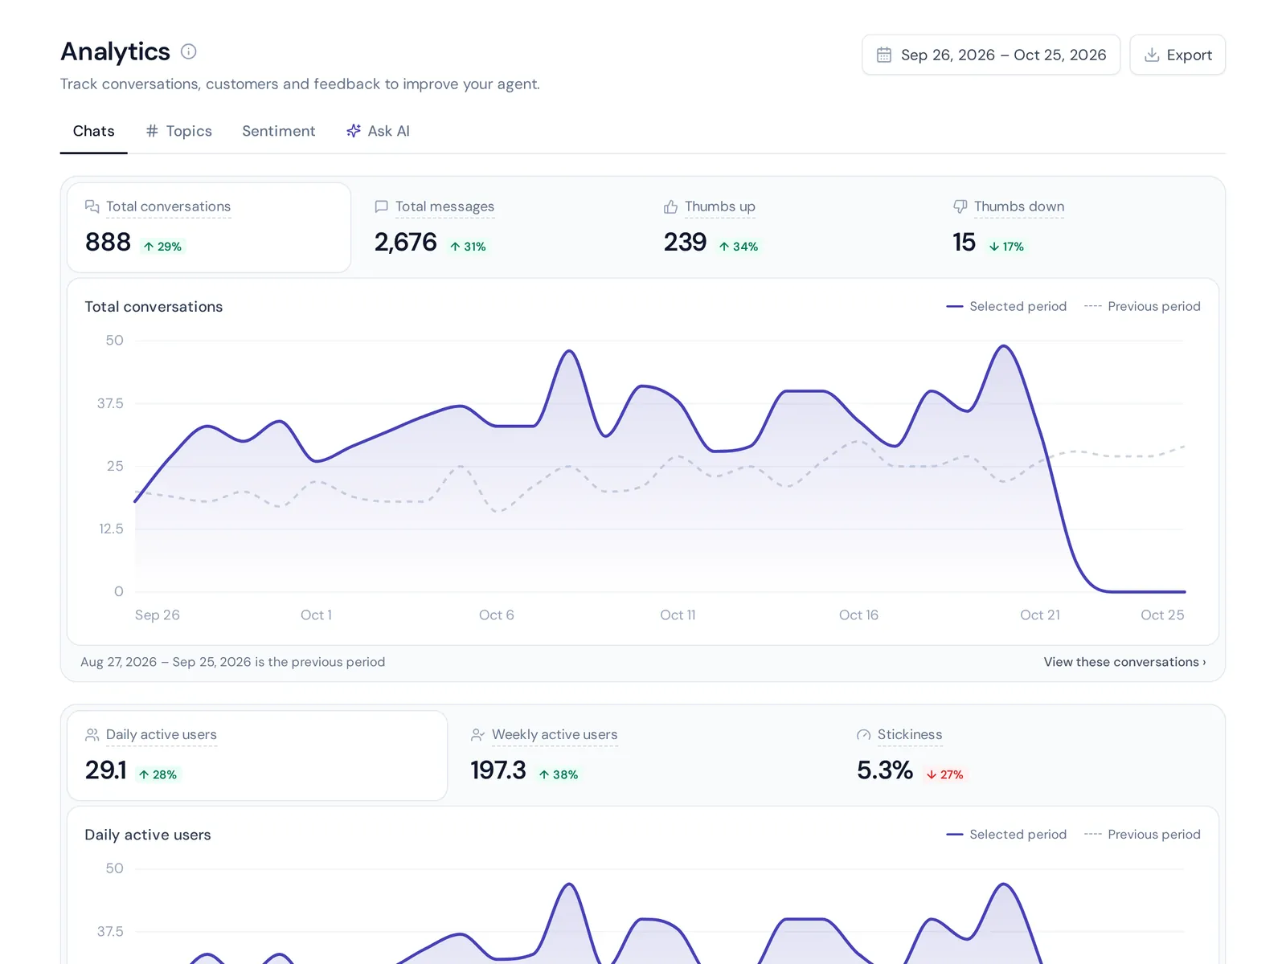
Task: Select the Stickiness metric card
Action: click(x=1029, y=756)
